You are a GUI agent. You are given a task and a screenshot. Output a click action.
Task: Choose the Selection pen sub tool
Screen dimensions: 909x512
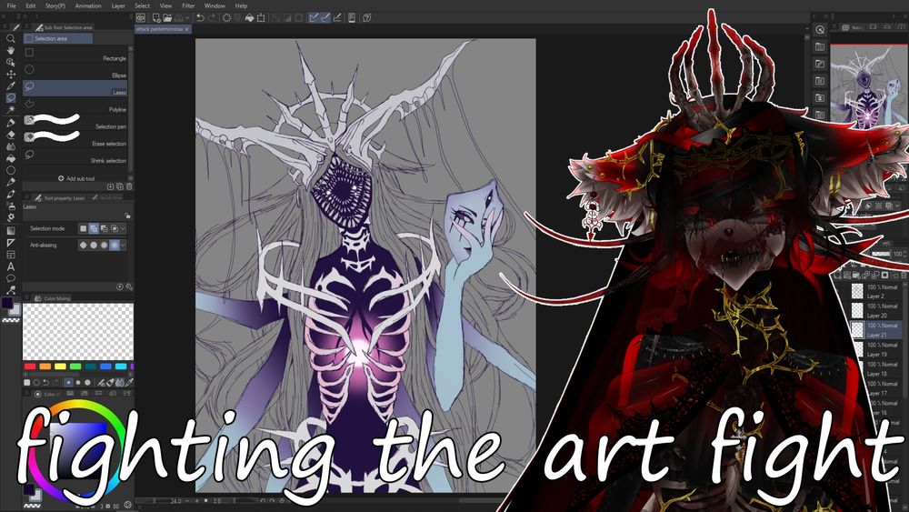click(75, 122)
